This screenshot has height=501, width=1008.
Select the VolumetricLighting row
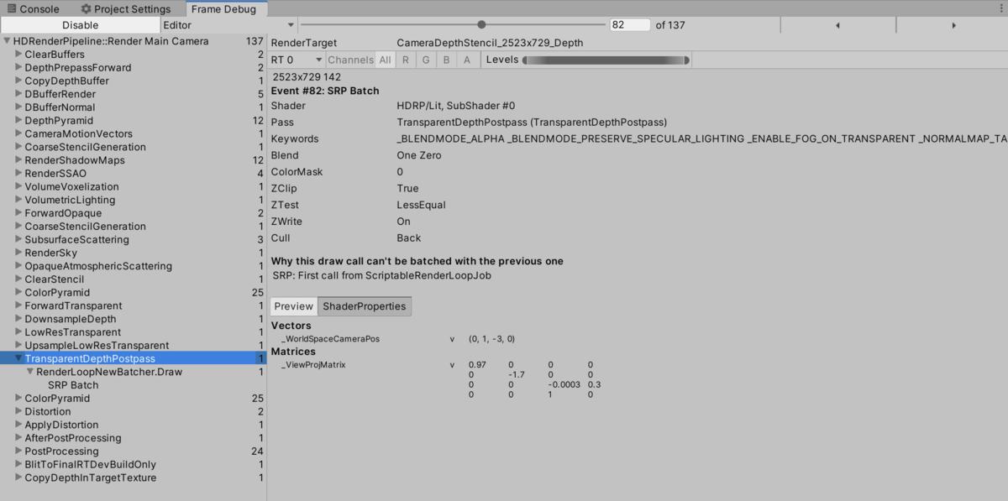coord(134,200)
